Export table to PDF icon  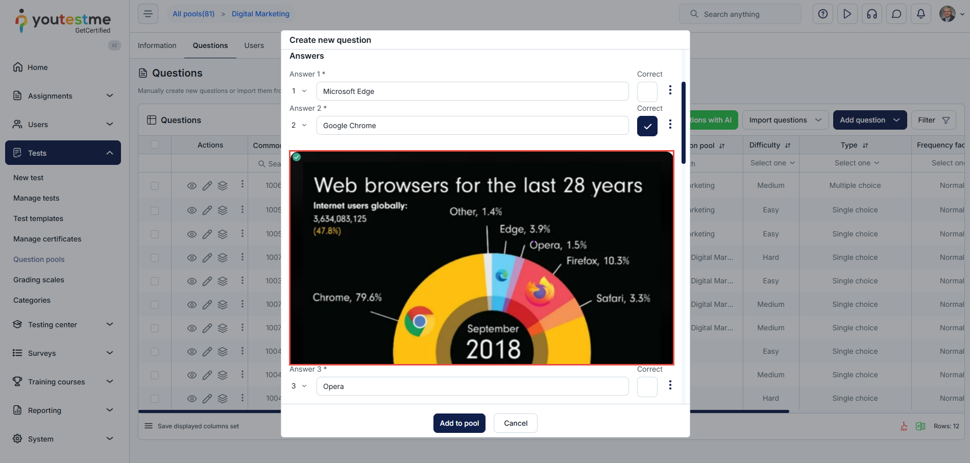click(x=904, y=426)
